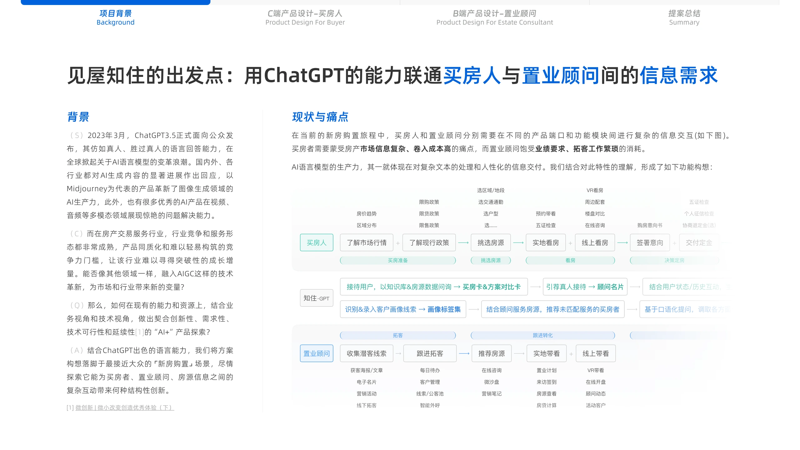The image size is (800, 450).
Task: Click the 营销活动 label
Action: coord(367,394)
